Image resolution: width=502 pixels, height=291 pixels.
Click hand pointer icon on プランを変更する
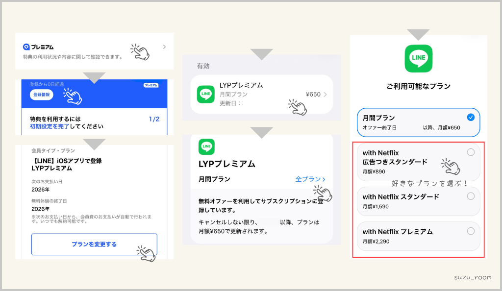(146, 253)
